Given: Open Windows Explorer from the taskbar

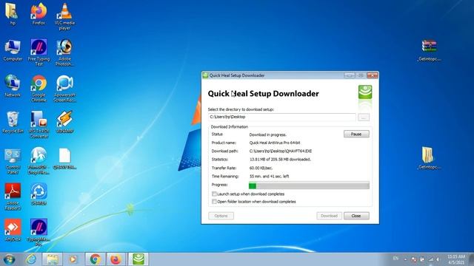Looking at the screenshot, I should (53, 259).
